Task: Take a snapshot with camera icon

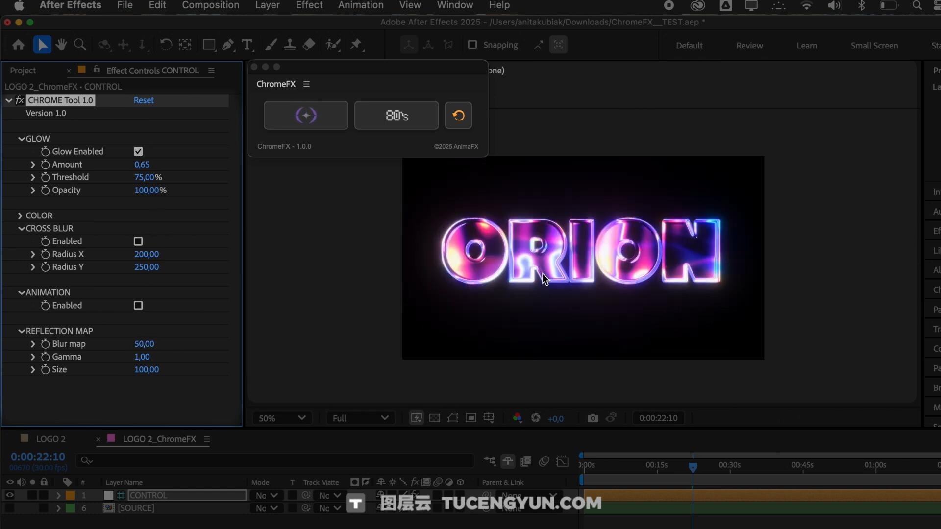Action: click(593, 418)
